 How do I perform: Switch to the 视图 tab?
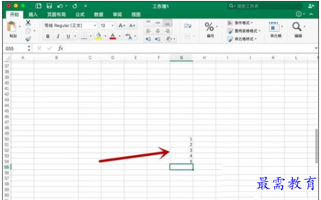click(x=136, y=15)
